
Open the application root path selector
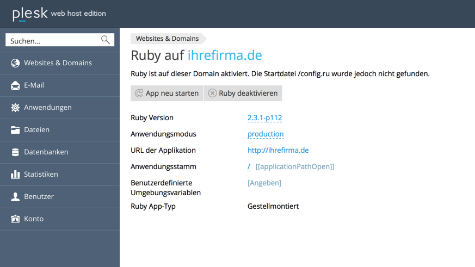249,167
